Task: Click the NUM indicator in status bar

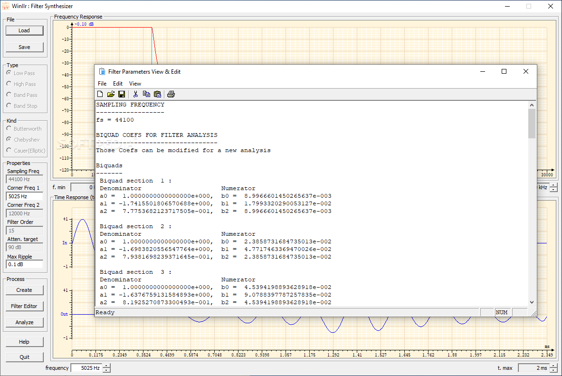Action: click(502, 312)
